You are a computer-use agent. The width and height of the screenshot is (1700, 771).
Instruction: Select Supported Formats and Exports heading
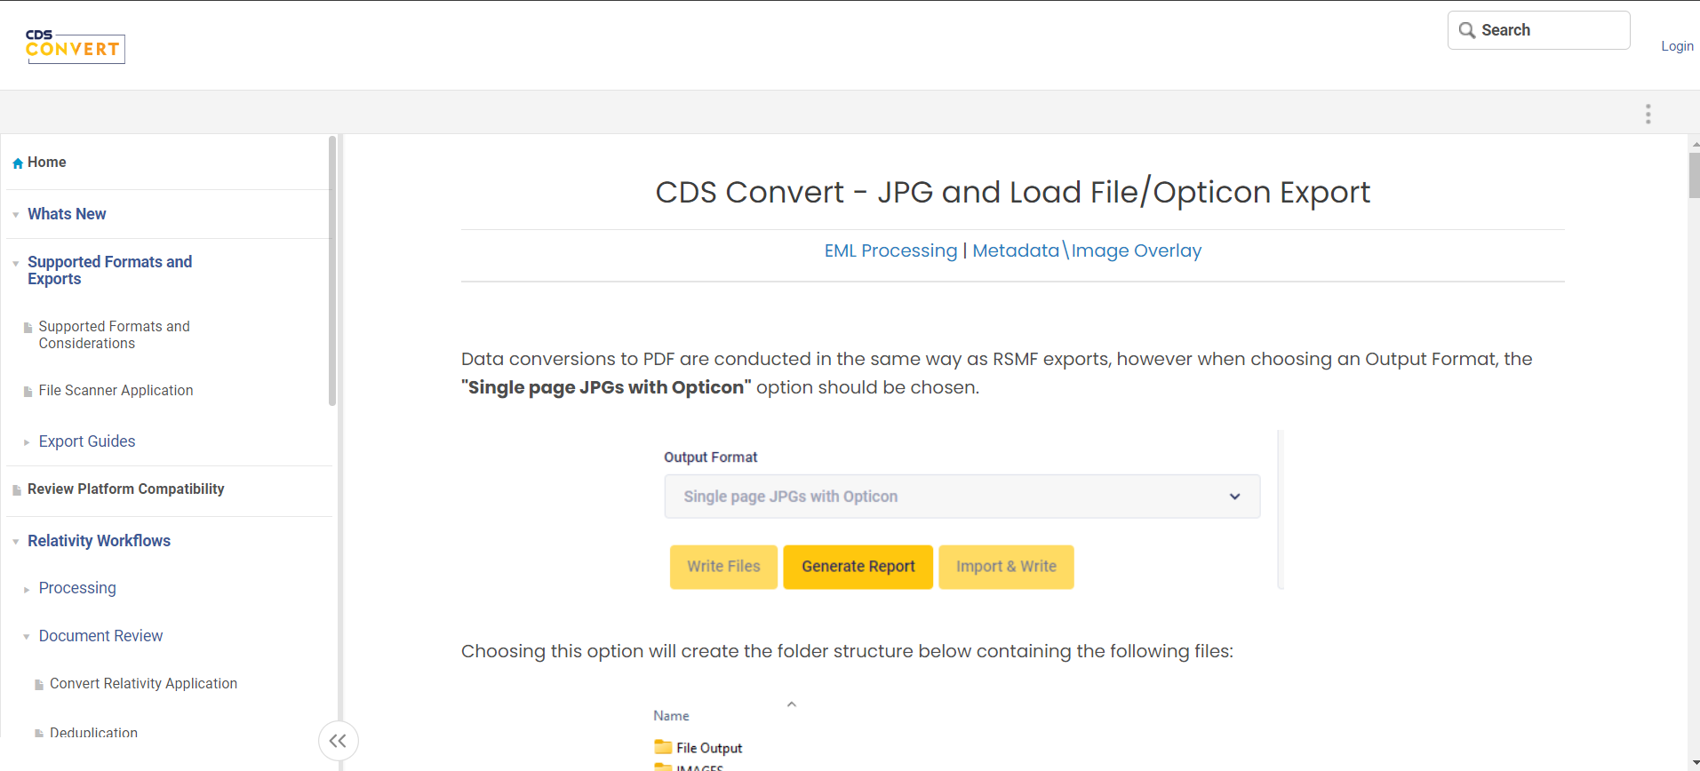(x=109, y=270)
